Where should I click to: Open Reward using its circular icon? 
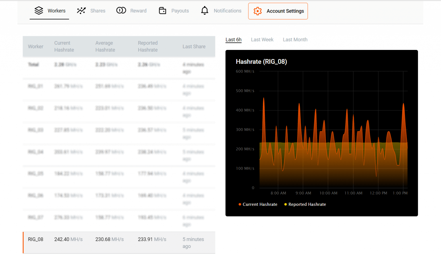pos(121,10)
